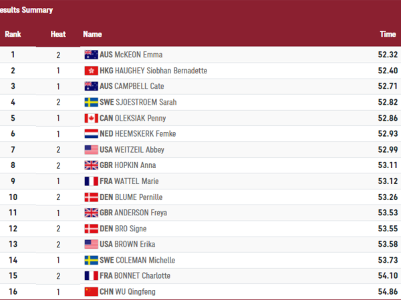Viewport: 401px width, 300px height.
Task: Click the Netherlands flag beside HEEMSKERK Femke
Action: coord(91,134)
